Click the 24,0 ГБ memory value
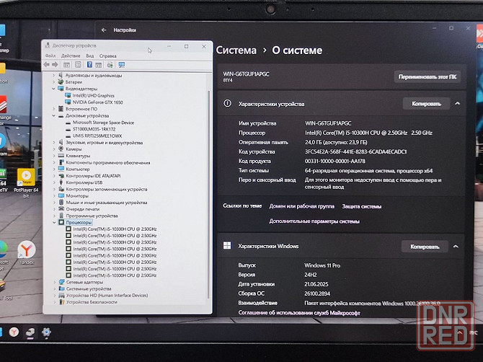Image resolution: width=483 pixels, height=362 pixels. pos(336,142)
